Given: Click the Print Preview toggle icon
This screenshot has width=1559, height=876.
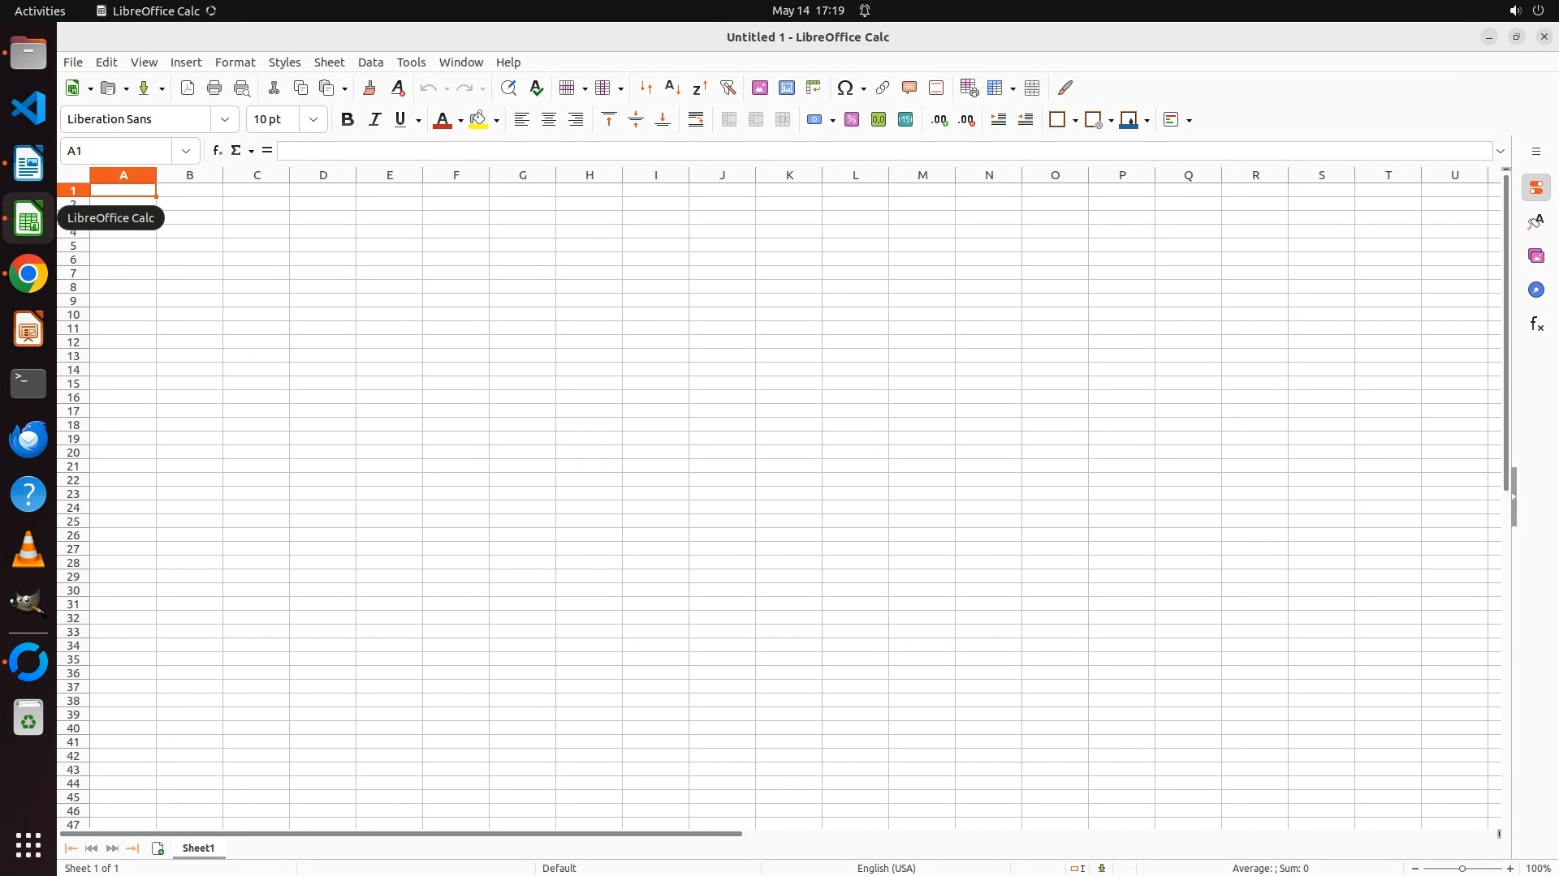Looking at the screenshot, I should (x=242, y=88).
